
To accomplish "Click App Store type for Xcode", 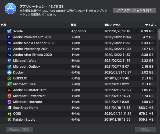I will point(79,31).
